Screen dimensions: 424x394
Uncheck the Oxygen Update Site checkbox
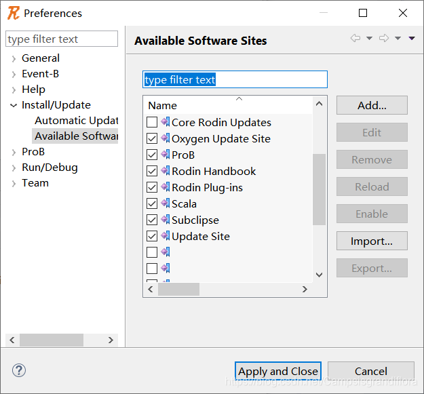[152, 138]
